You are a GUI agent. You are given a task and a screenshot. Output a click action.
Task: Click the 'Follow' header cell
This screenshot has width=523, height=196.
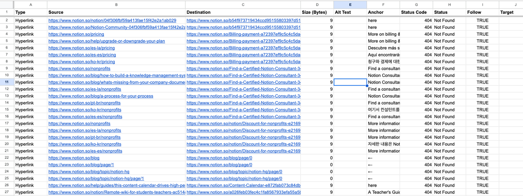tap(482, 12)
